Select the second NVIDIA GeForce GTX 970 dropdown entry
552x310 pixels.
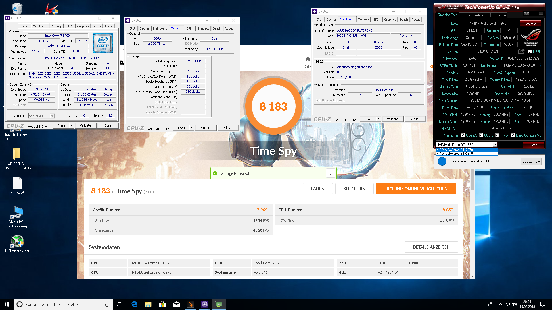pyautogui.click(x=467, y=154)
